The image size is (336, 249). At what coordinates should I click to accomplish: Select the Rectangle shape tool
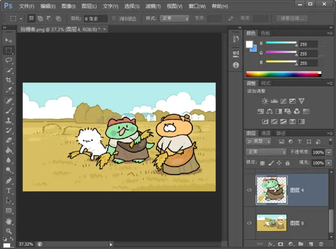[9, 210]
